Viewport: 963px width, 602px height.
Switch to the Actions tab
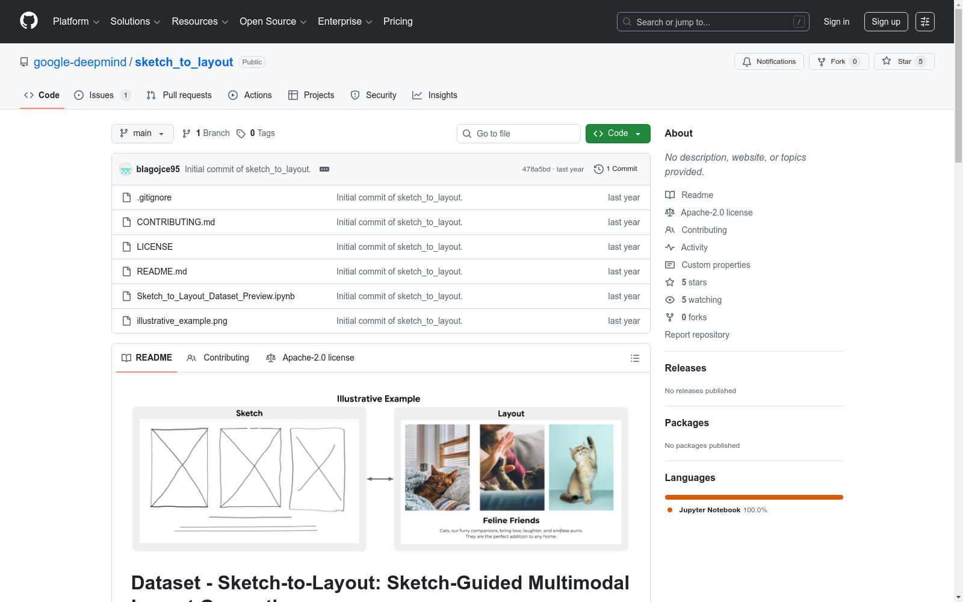click(250, 95)
